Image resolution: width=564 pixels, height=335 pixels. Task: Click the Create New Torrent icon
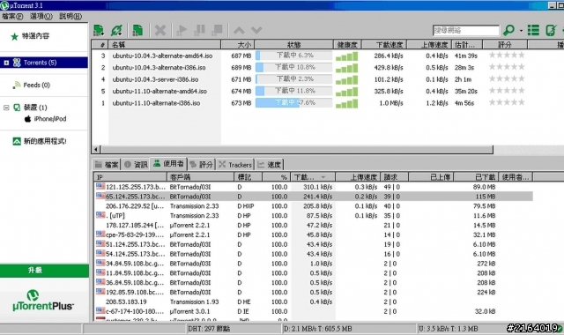tap(137, 30)
